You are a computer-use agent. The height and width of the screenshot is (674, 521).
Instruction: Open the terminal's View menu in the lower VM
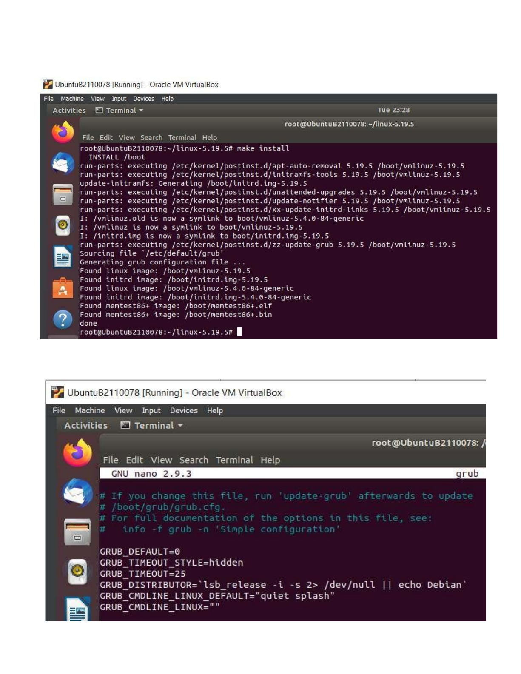coord(162,460)
